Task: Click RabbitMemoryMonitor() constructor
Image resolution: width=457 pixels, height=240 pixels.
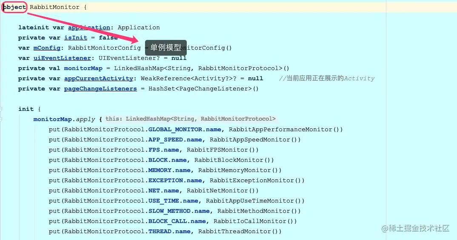Action: [240, 170]
